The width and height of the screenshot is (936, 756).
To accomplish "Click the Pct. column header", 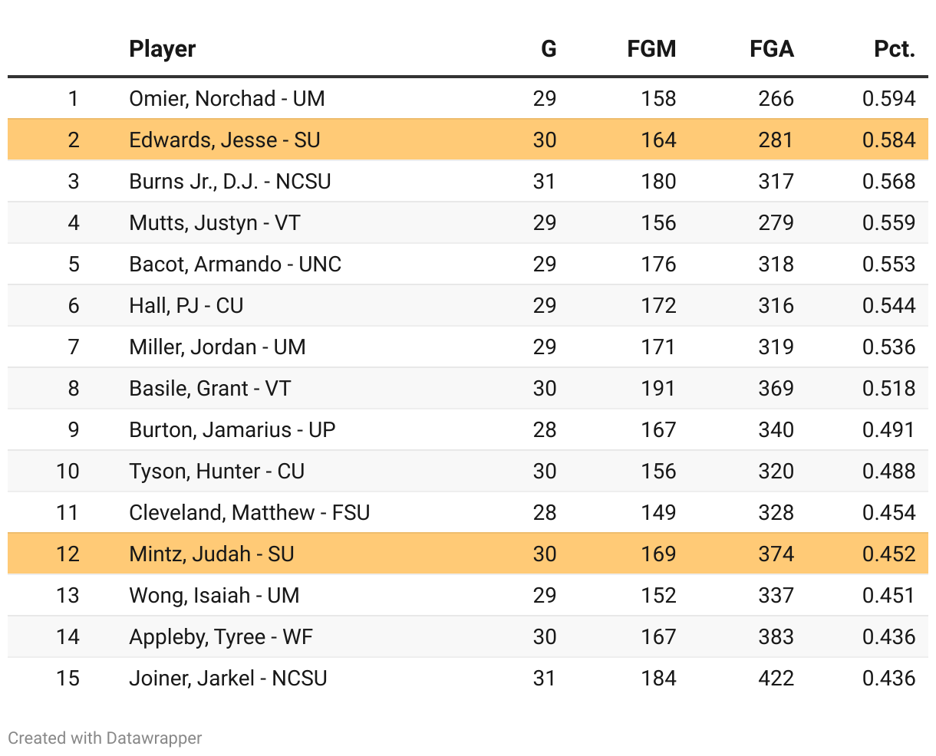I will [x=894, y=49].
